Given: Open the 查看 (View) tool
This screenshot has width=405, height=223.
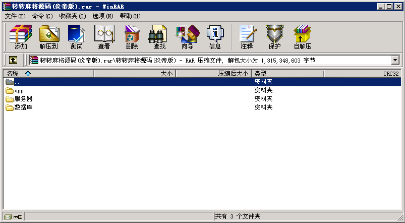Looking at the screenshot, I should 104,36.
